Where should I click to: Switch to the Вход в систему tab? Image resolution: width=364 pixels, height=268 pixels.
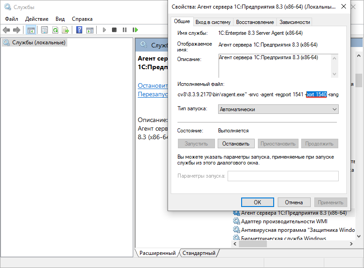213,22
